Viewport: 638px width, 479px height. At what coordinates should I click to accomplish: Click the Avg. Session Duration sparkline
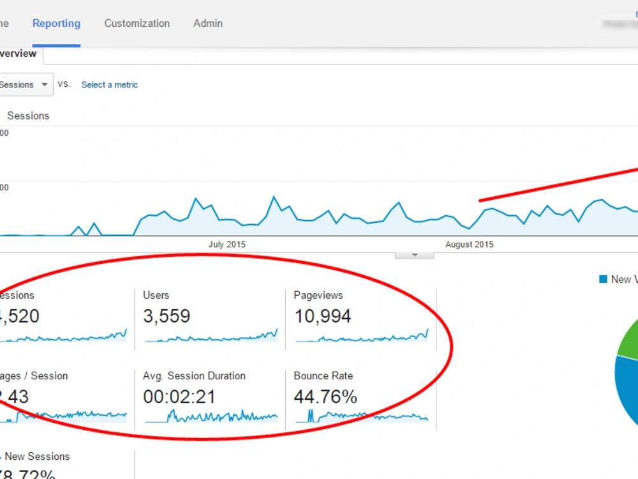coord(211,416)
